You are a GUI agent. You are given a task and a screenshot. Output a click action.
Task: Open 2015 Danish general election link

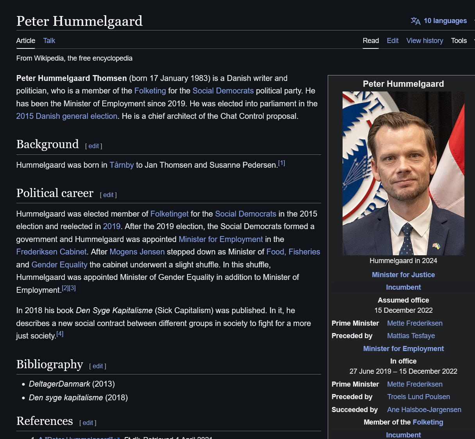tap(67, 116)
